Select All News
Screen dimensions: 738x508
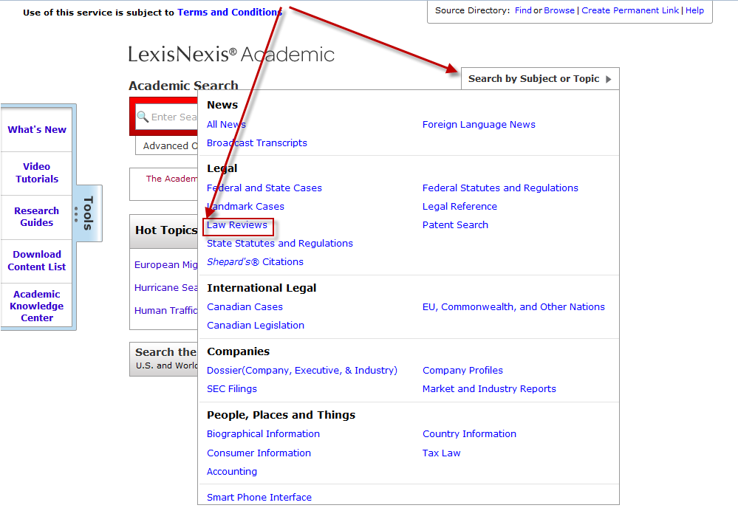point(226,124)
